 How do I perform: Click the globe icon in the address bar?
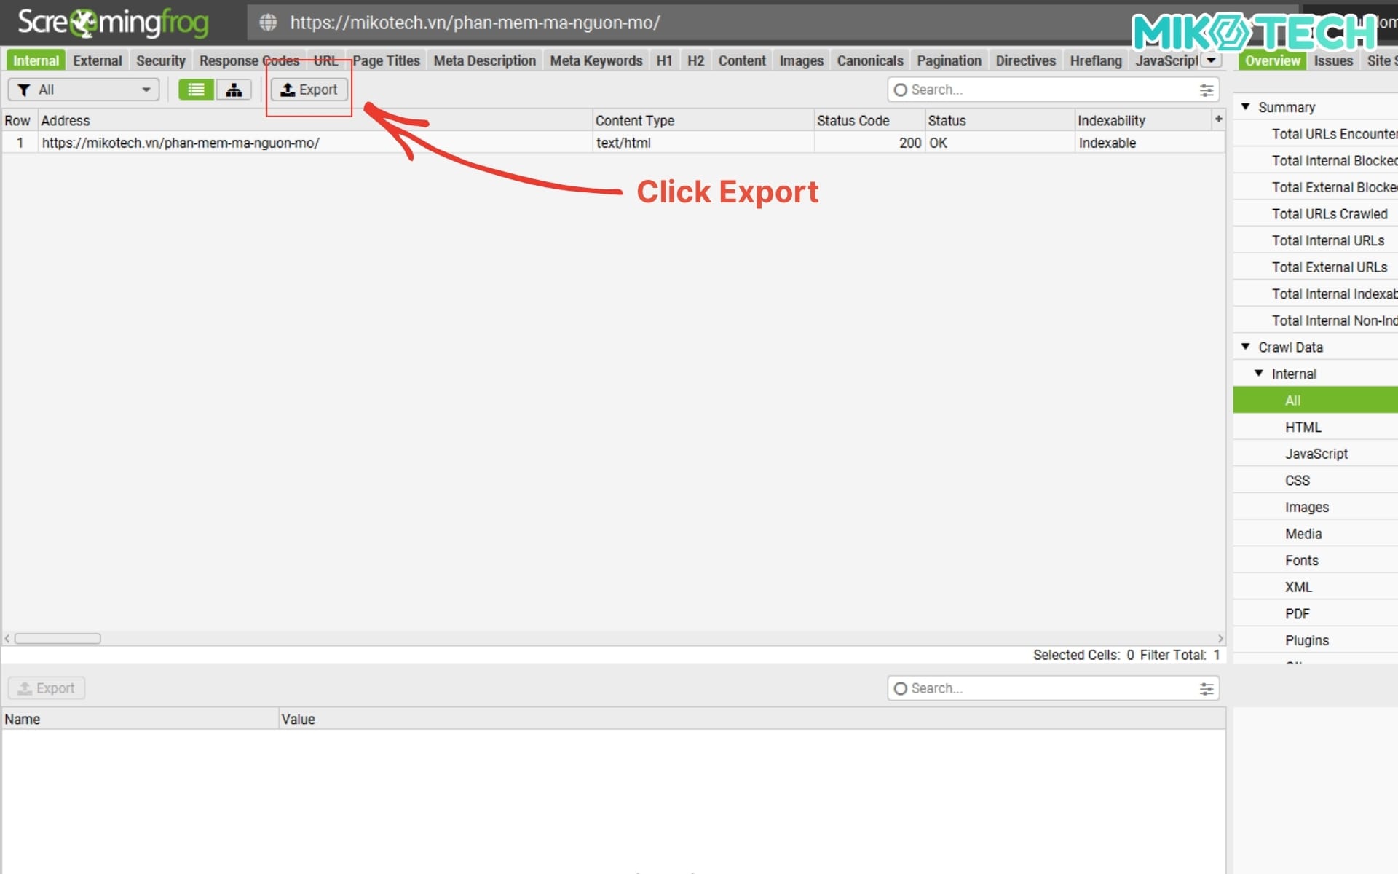267,23
